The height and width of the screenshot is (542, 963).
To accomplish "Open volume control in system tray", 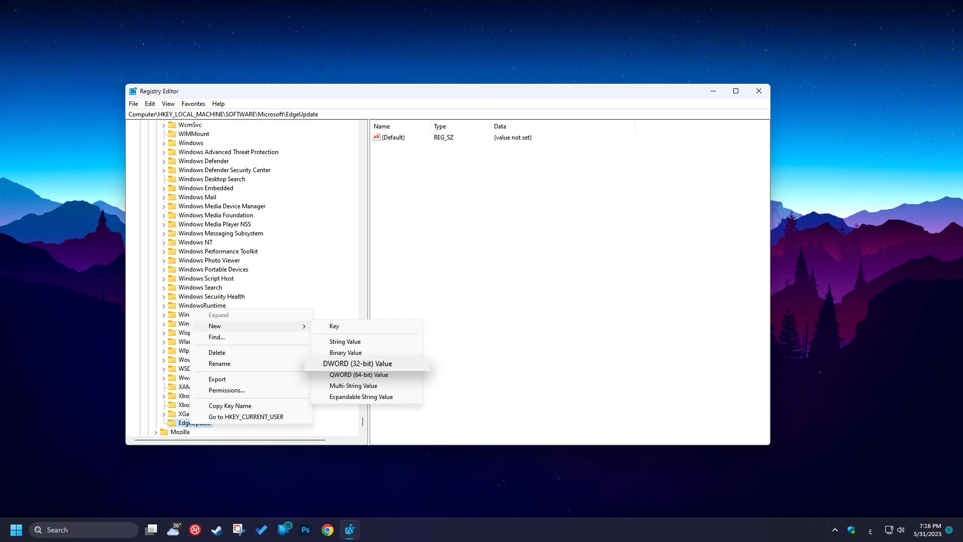I will coord(901,530).
